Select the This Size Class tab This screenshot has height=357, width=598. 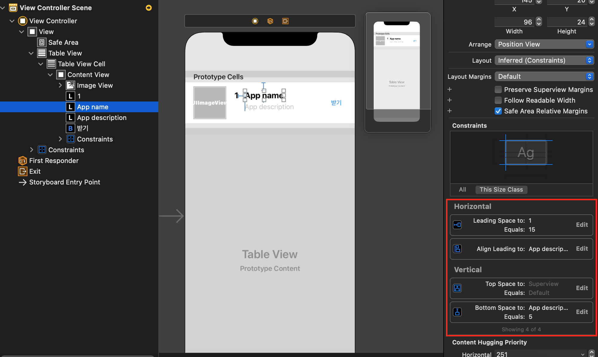501,190
